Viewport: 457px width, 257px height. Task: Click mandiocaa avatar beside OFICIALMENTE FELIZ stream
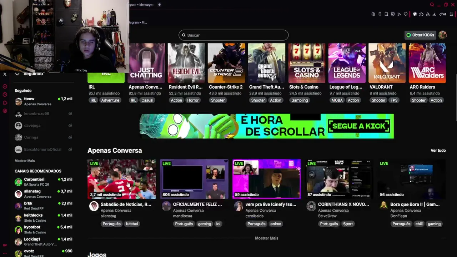[x=166, y=206]
